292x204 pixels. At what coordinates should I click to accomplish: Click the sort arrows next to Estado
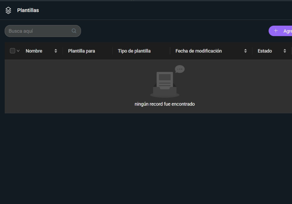[285, 51]
